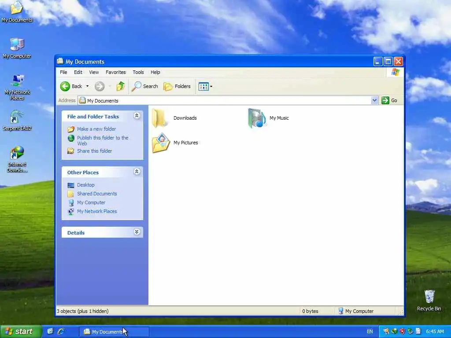Click the Show Desktop quick launch icon
This screenshot has height=338, width=451.
coord(50,331)
